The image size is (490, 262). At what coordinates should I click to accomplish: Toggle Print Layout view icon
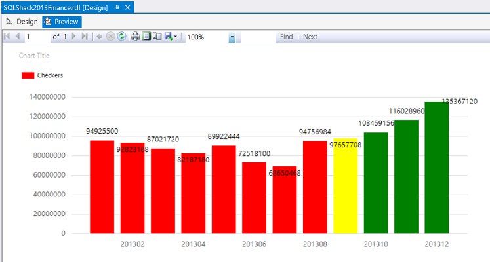click(146, 37)
